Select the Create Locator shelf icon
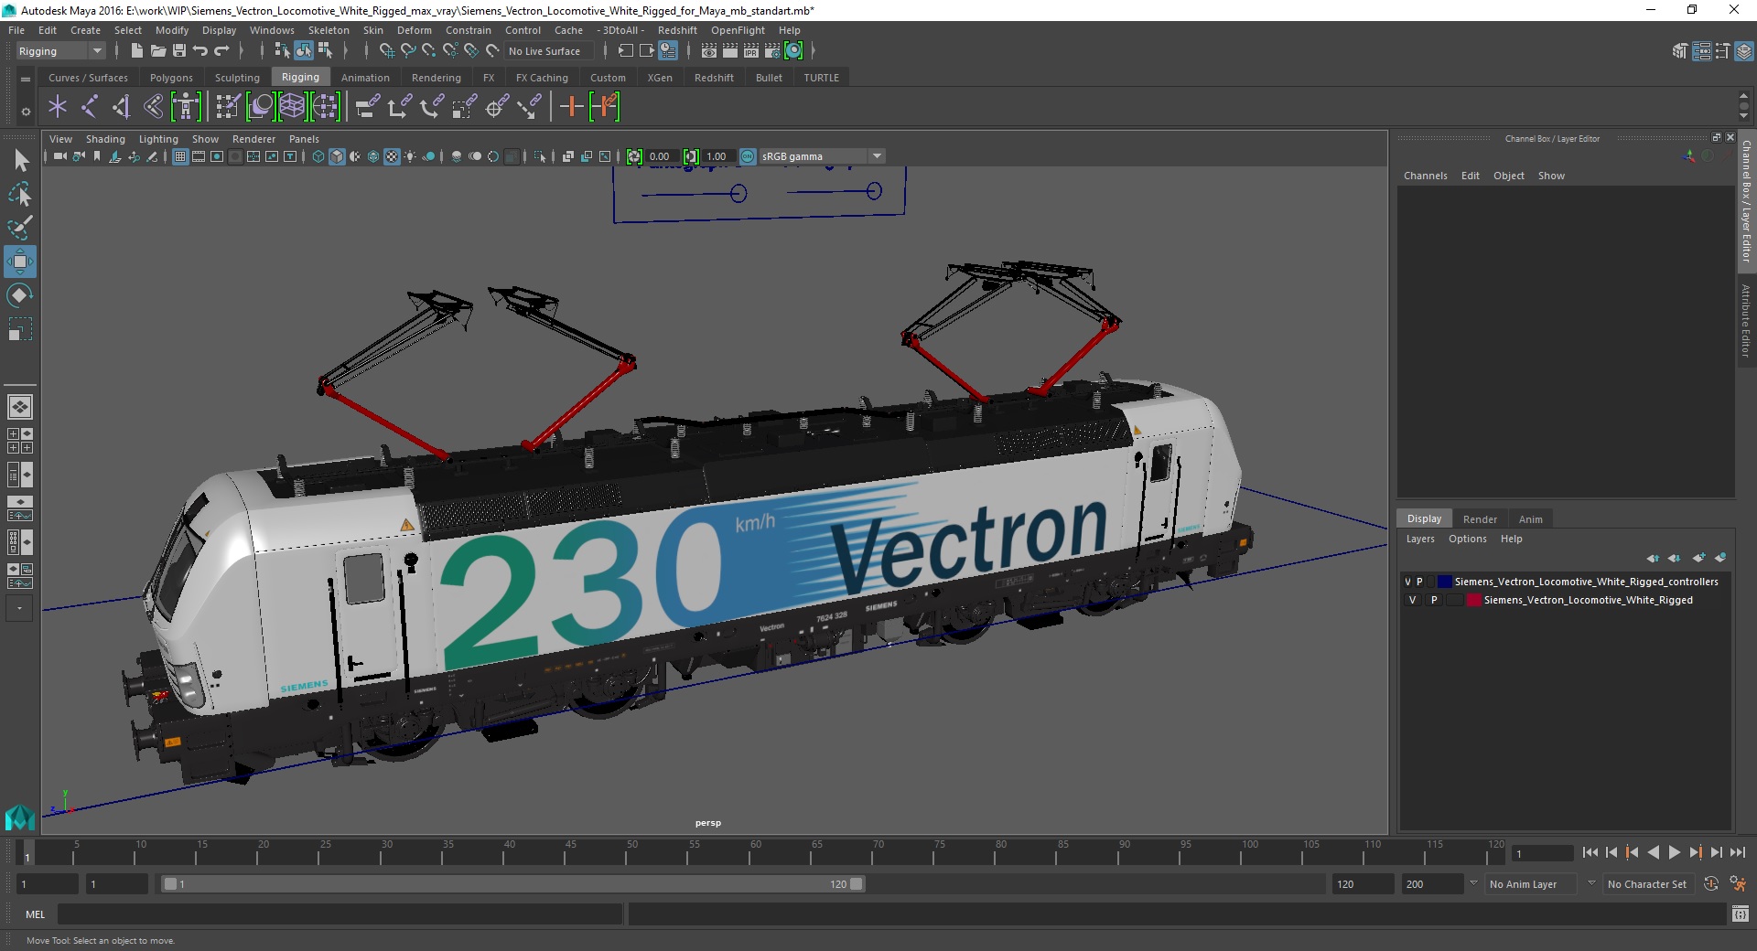The height and width of the screenshot is (951, 1757). (x=58, y=107)
